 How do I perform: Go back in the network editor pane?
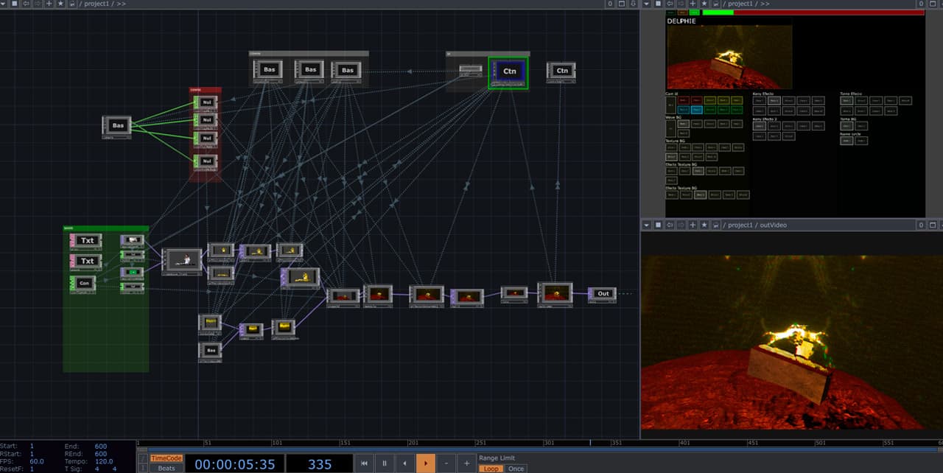coord(27,4)
